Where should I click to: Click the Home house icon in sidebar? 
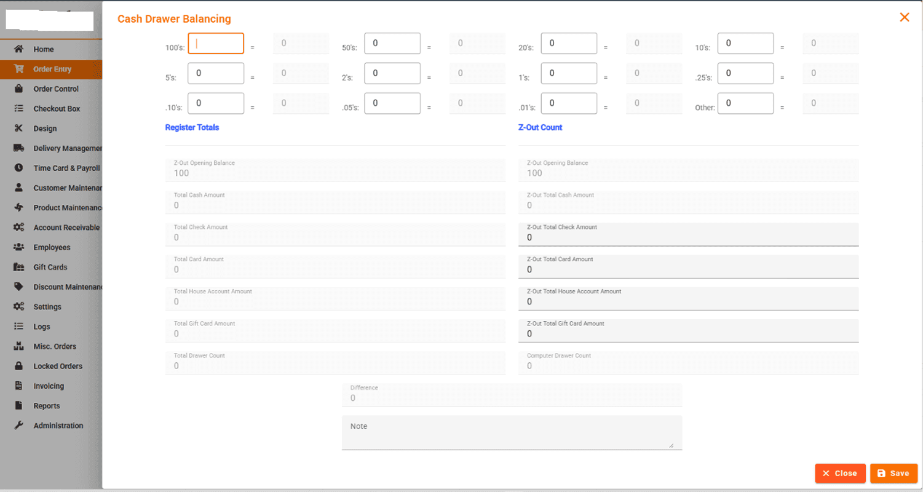coord(19,49)
